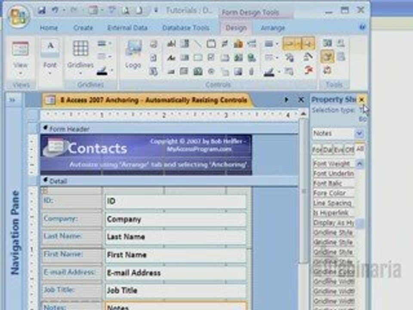Close the Property Sheet pane
Screen dimensions: 413x310
click(x=362, y=99)
